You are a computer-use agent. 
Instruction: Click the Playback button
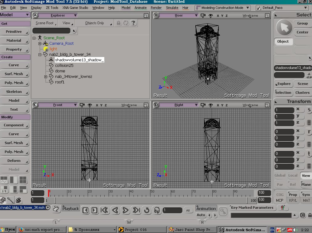71,208
